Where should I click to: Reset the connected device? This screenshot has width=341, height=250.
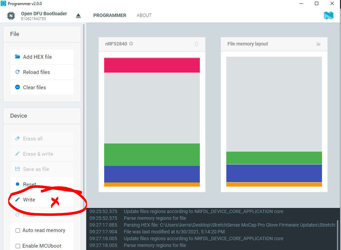42,184
